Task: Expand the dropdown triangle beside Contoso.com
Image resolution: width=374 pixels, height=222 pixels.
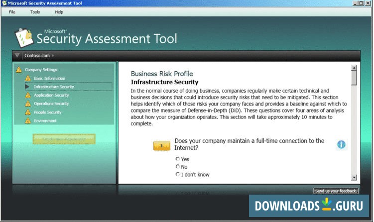Action: click(x=17, y=55)
